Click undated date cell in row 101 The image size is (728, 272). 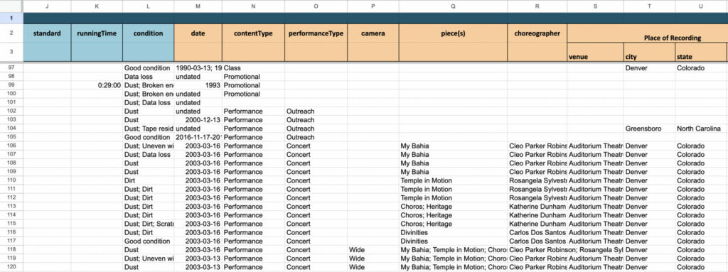pyautogui.click(x=198, y=102)
